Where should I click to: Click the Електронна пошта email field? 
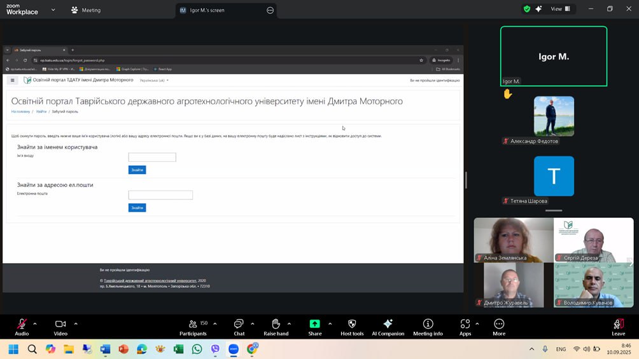pyautogui.click(x=160, y=195)
